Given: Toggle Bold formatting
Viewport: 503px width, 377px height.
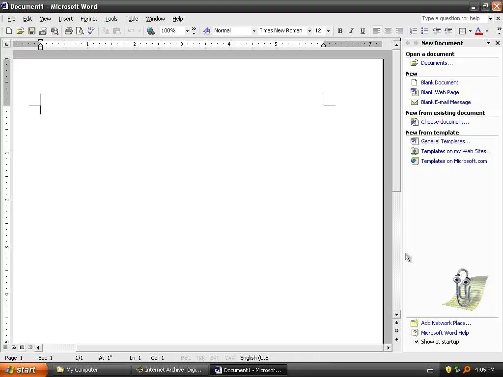Looking at the screenshot, I should click(x=340, y=31).
